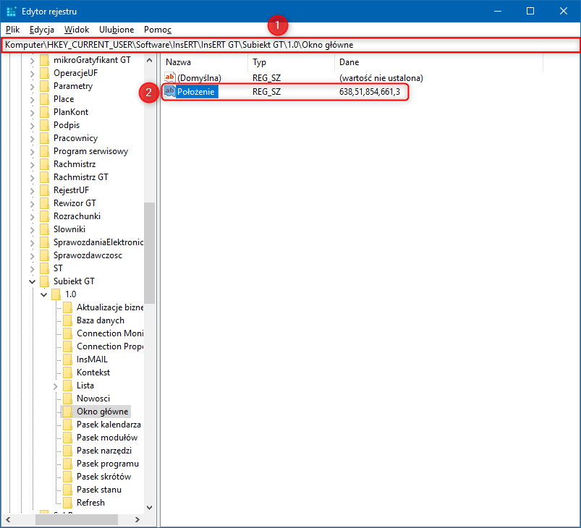The height and width of the screenshot is (528, 581).
Task: Select the RejestrUF folder icon
Action: [x=44, y=190]
